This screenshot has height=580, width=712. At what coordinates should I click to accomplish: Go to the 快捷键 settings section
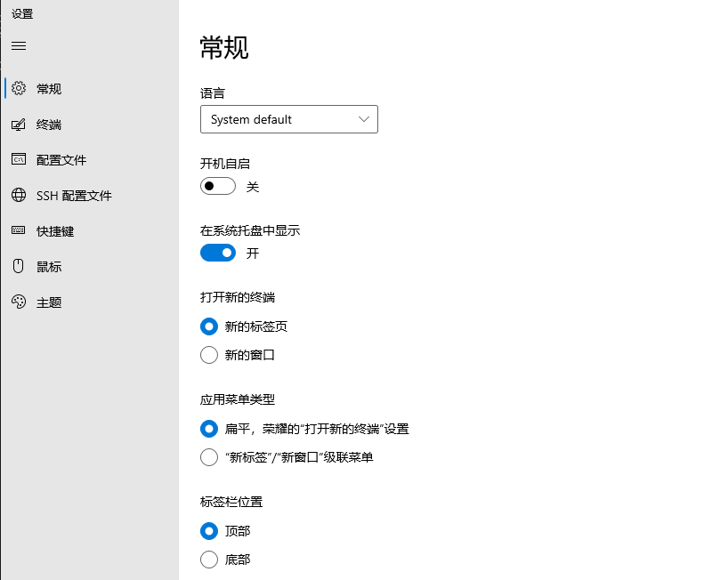coord(55,231)
